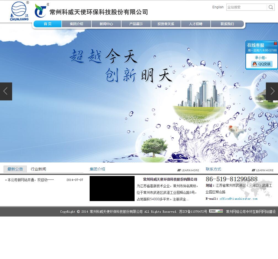Click the 集团介绍 section heading
This screenshot has width=278, height=259.
pos(97,169)
